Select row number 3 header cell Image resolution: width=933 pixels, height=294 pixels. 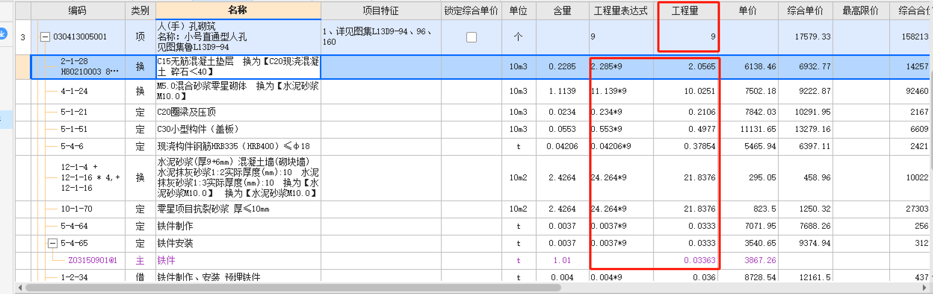(x=23, y=37)
